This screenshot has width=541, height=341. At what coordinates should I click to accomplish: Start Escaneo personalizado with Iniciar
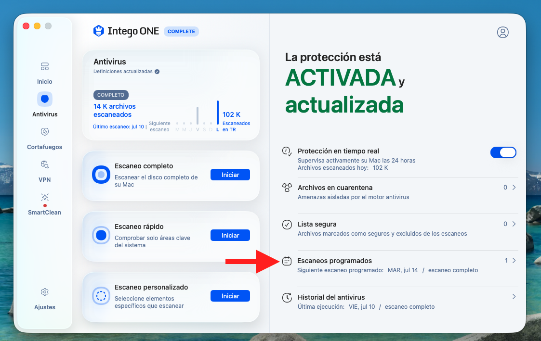click(x=230, y=296)
